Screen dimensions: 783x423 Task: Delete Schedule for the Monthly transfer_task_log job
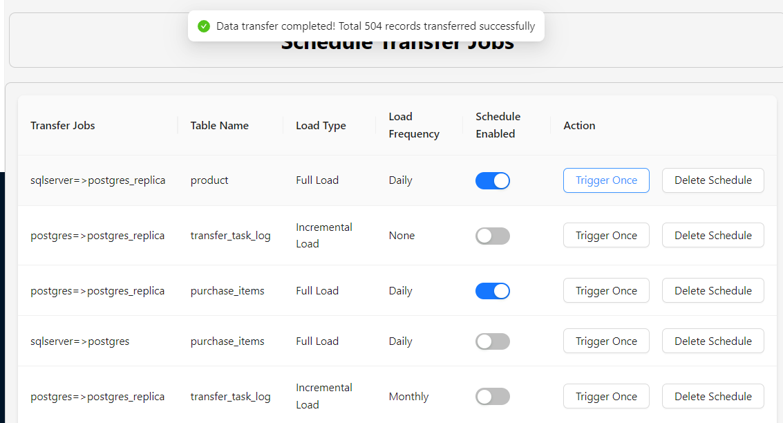pos(713,397)
